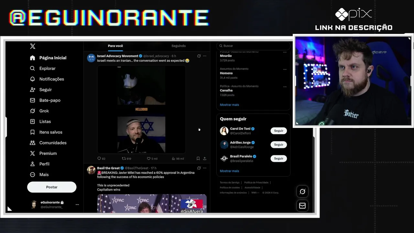Click the X logo in sidebar

click(x=33, y=46)
